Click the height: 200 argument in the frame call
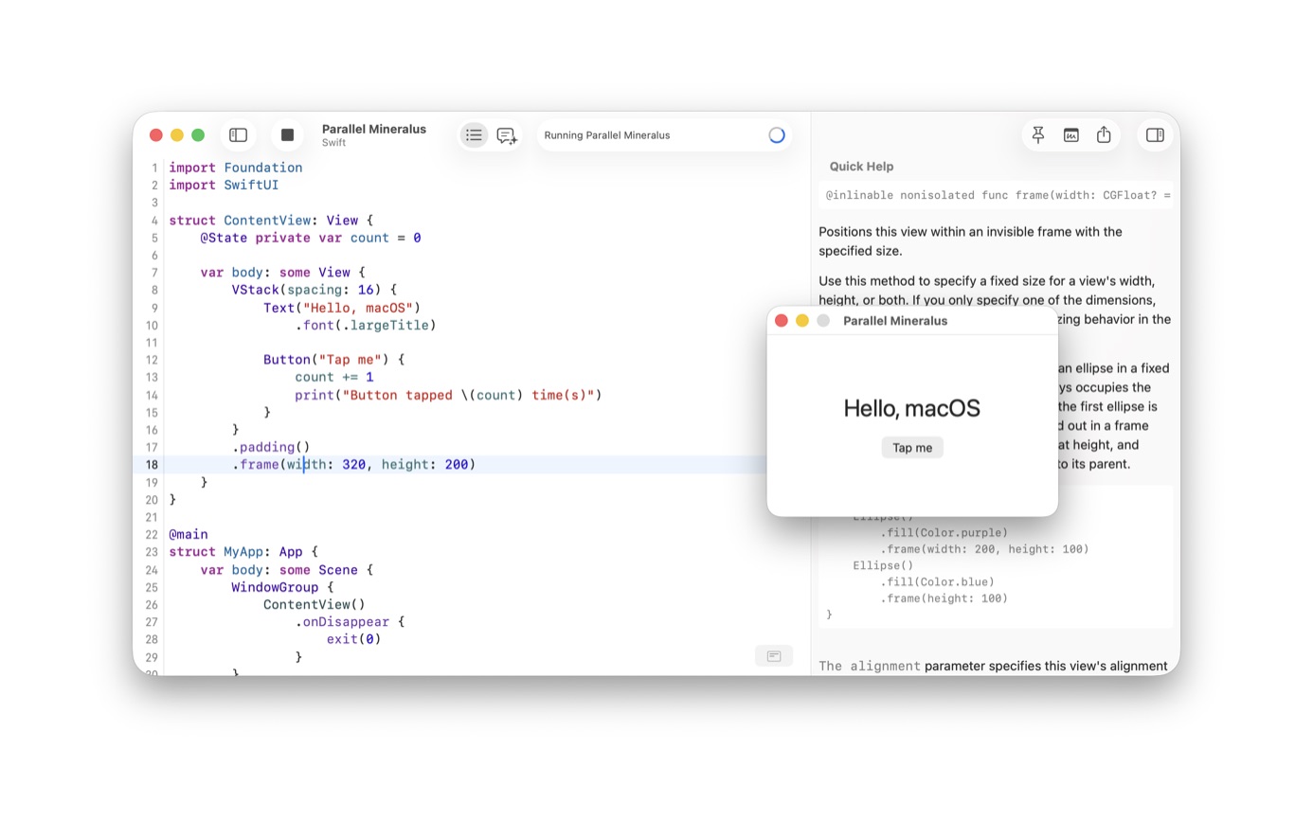1313x820 pixels. [424, 465]
